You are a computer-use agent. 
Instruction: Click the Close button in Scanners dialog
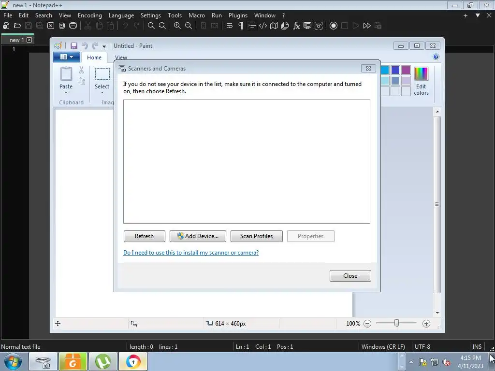point(350,276)
